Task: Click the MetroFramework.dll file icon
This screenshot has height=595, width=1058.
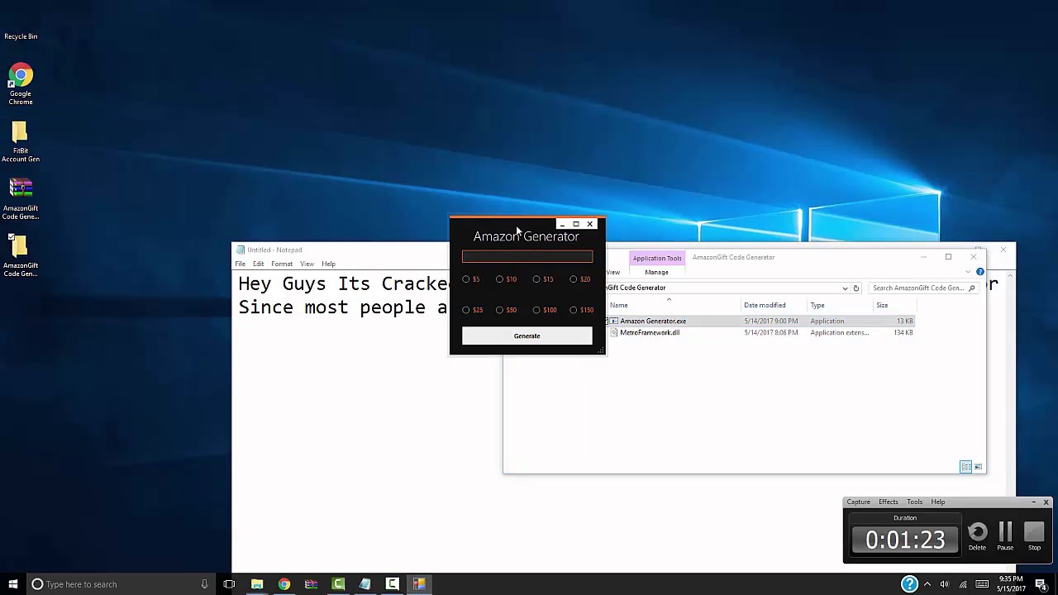Action: click(x=613, y=332)
